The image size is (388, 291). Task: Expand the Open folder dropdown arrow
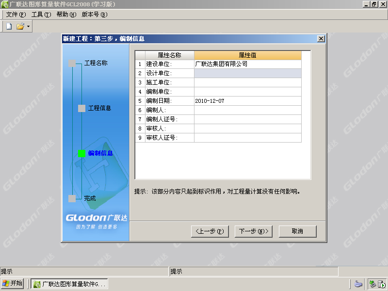tap(28, 26)
